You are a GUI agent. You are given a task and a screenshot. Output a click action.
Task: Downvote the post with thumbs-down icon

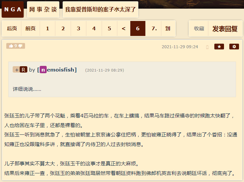pyautogui.click(x=20, y=46)
